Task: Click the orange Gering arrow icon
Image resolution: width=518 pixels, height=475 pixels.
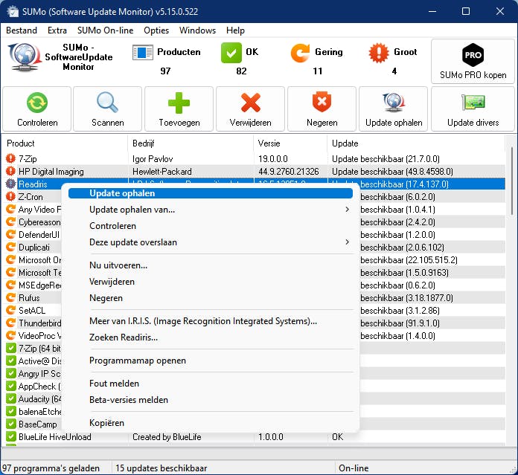Action: [x=300, y=53]
